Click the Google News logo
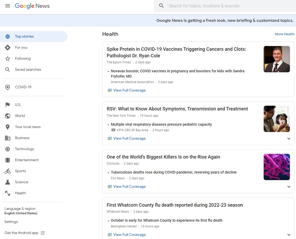The height and width of the screenshot is (239, 296). click(32, 6)
